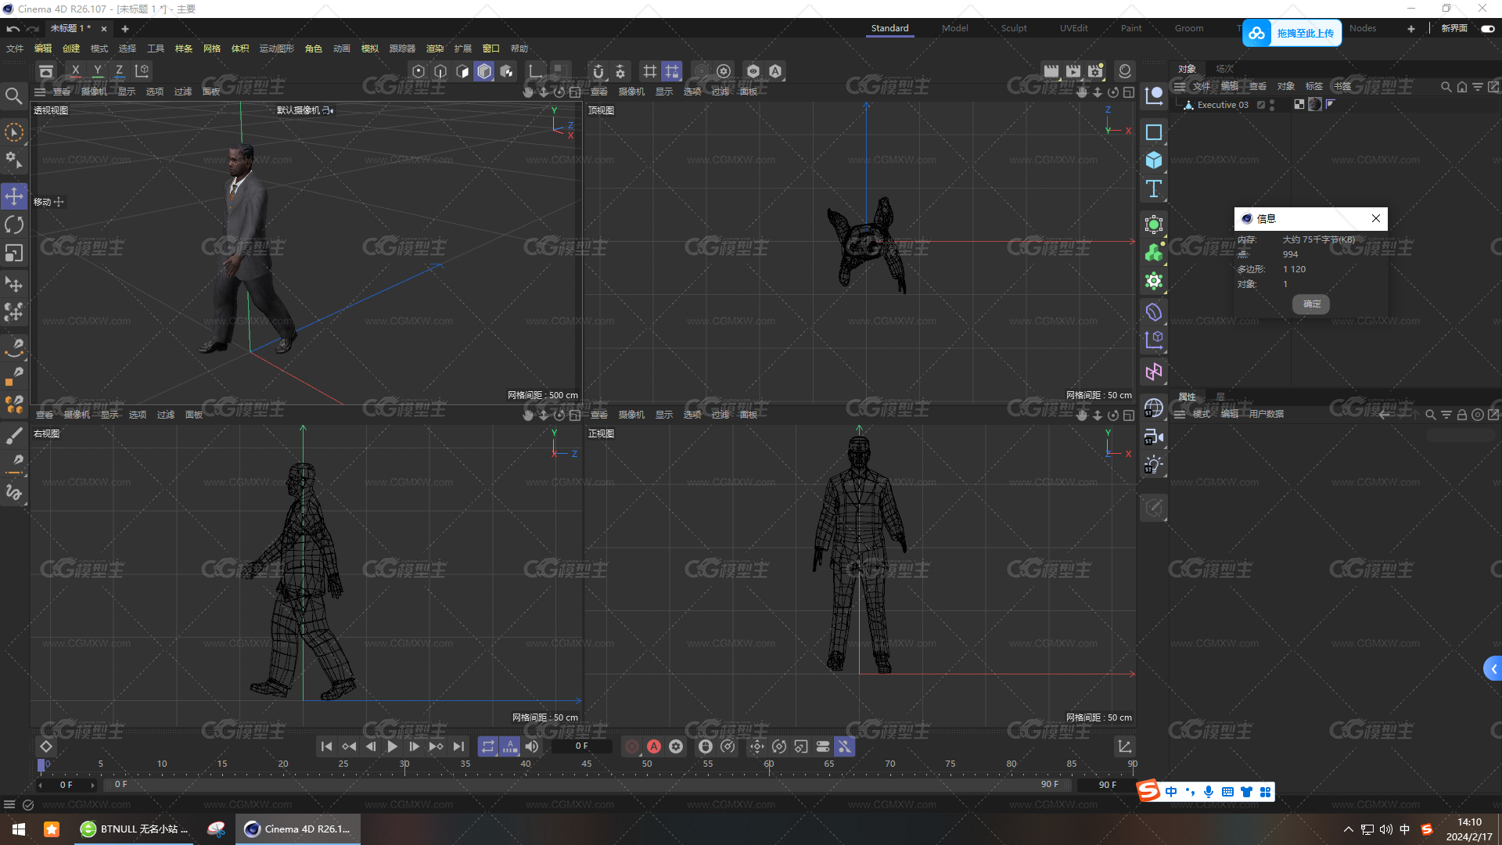
Task: Open 选项 dropdown in perspective viewport
Action: 155,92
